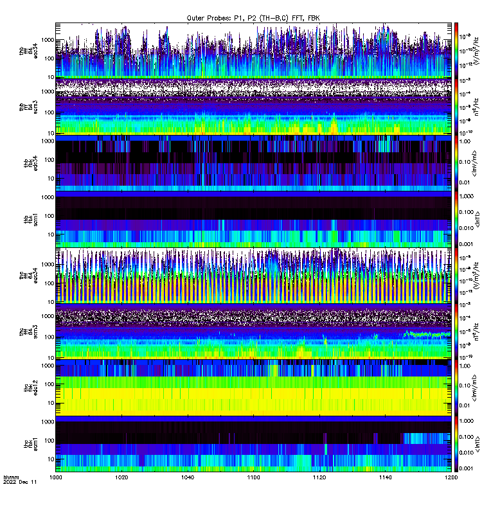Screen dimensions: 482x514
Task: Click the thb fbk scm1 plot panel
Action: [253, 219]
